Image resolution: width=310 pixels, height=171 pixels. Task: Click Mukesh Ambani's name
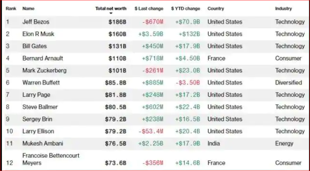pyautogui.click(x=43, y=143)
